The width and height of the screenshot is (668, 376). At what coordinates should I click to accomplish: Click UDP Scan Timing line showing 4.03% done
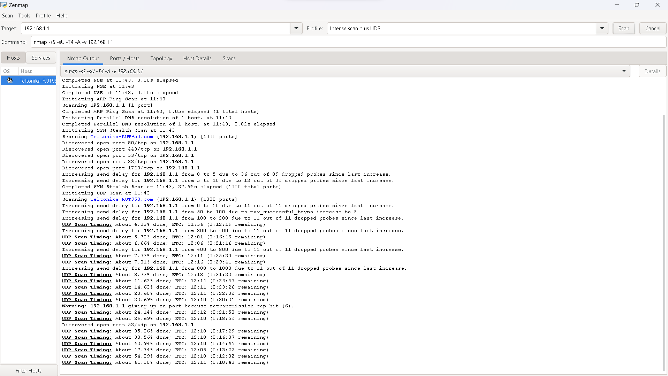pos(164,224)
